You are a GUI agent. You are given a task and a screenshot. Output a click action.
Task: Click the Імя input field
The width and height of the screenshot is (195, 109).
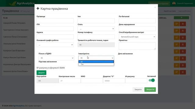tap(96, 21)
